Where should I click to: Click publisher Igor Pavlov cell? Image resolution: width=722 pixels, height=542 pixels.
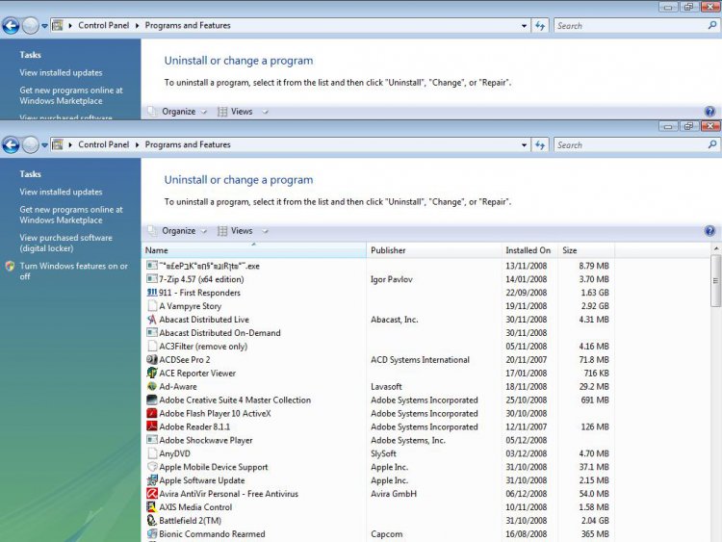click(392, 279)
